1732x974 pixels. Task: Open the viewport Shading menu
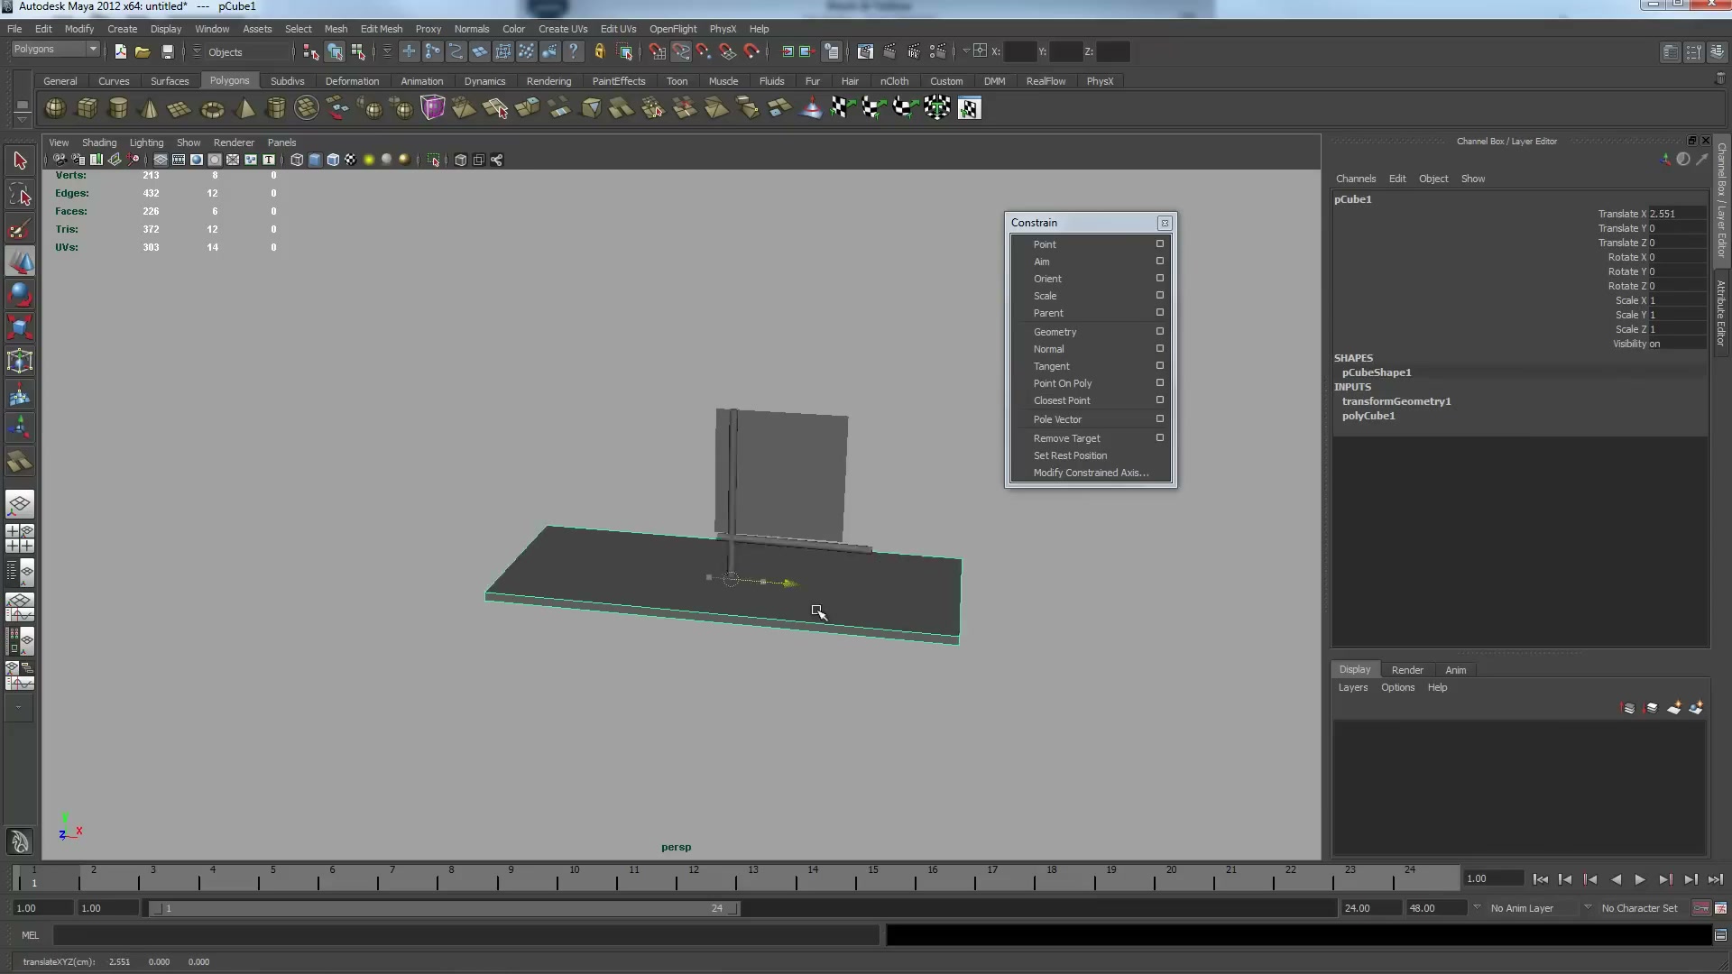click(x=99, y=142)
